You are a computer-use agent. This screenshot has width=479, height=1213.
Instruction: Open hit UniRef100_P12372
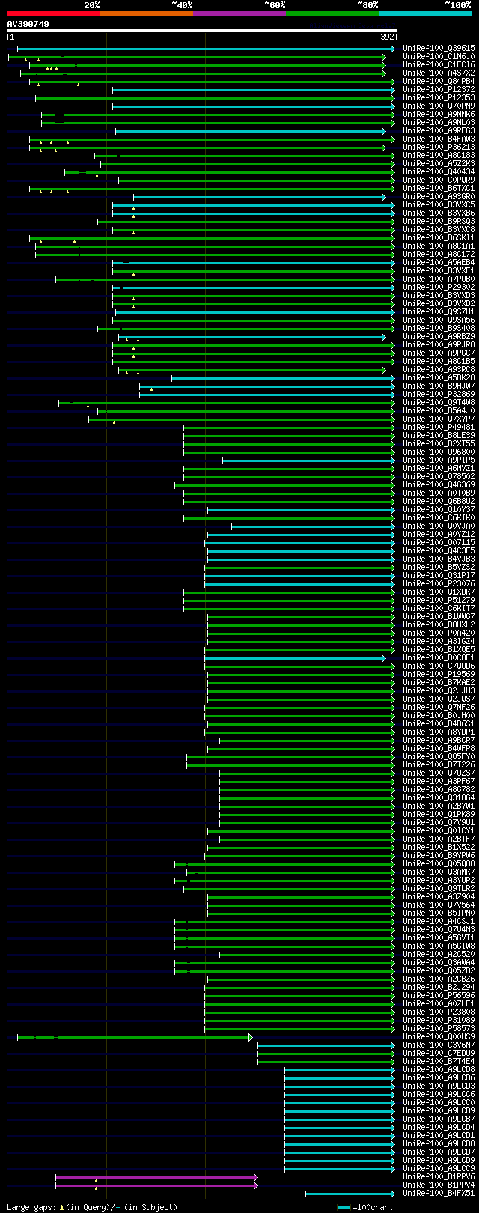pyautogui.click(x=439, y=89)
